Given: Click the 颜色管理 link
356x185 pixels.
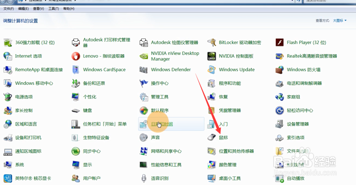Looking at the screenshot, I should pyautogui.click(x=228, y=165).
